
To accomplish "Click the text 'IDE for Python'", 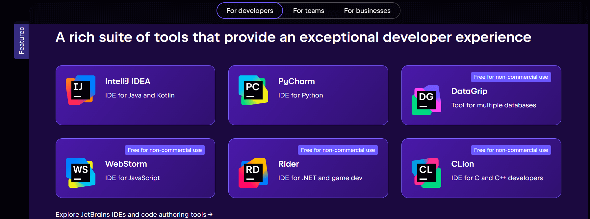I will tap(301, 96).
